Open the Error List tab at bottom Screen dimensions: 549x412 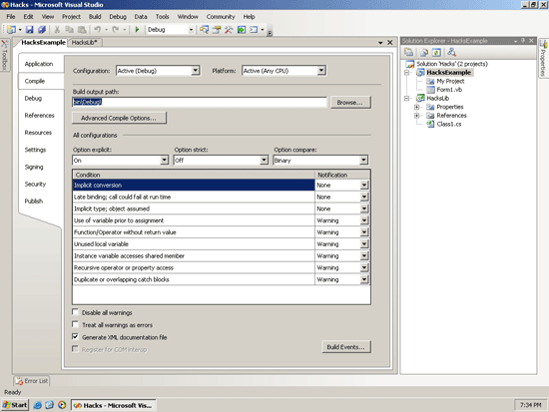tap(32, 381)
